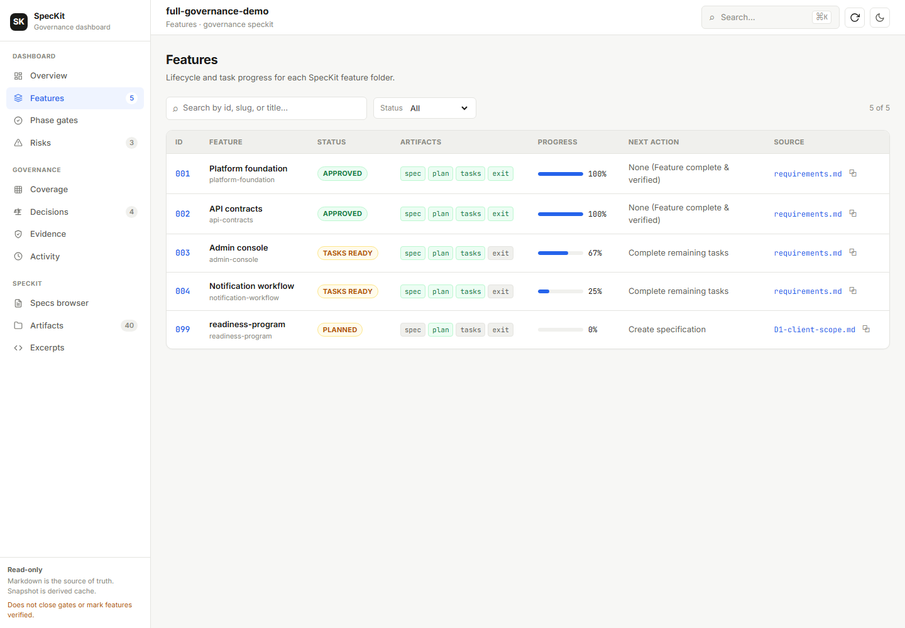Select the Notification workflow feature title
The height and width of the screenshot is (628, 905).
click(251, 286)
